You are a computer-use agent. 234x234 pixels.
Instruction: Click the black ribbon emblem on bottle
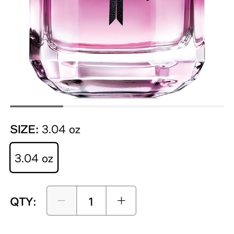click(x=116, y=13)
